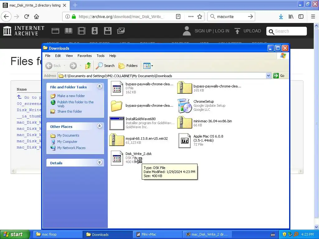319x239 pixels.
Task: Click the Internet Archive Search field
Action: [287, 31]
